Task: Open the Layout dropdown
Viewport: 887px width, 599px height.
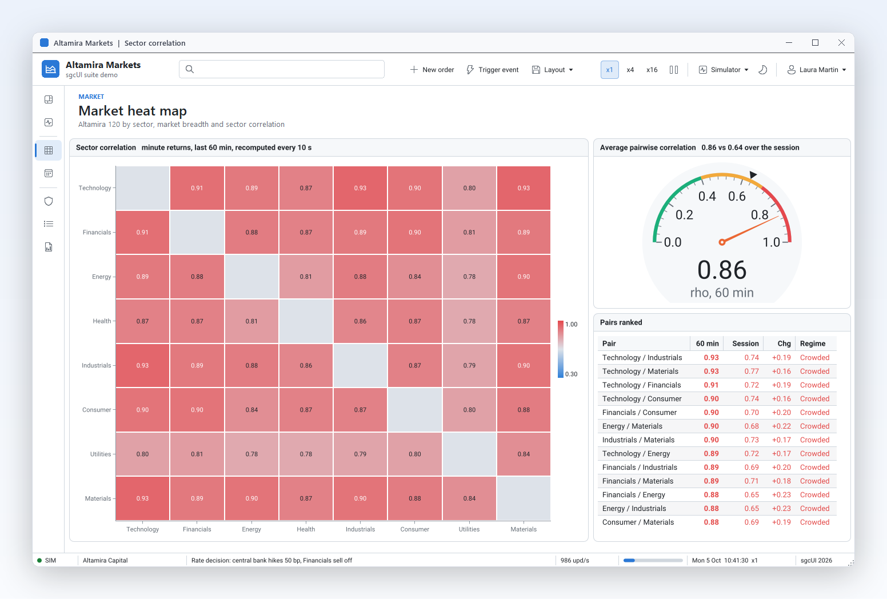Action: (x=552, y=70)
